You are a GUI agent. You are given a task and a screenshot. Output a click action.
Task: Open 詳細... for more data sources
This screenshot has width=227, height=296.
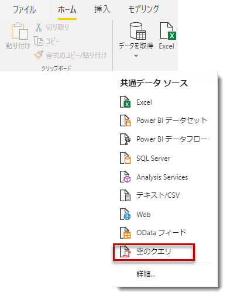tap(146, 274)
